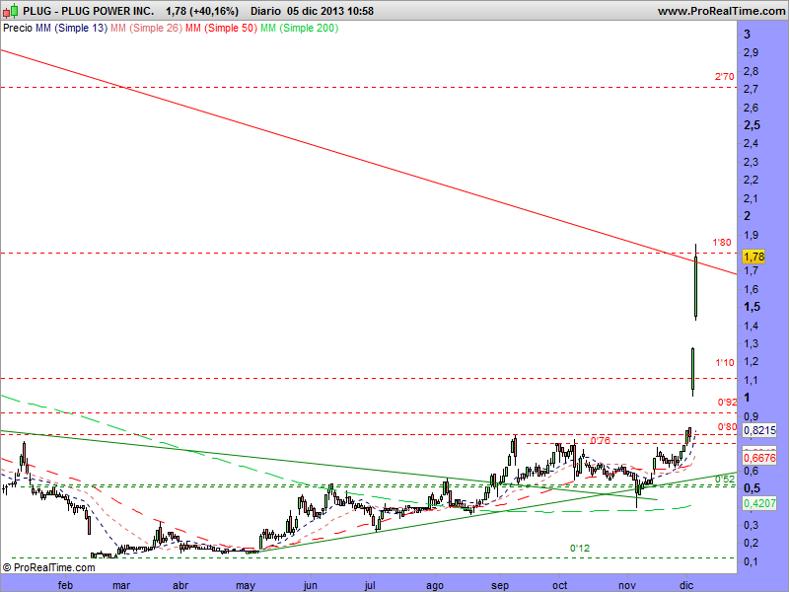Screen dimensions: 789x592
Task: Click the 0'76 level label
Action: tap(600, 441)
